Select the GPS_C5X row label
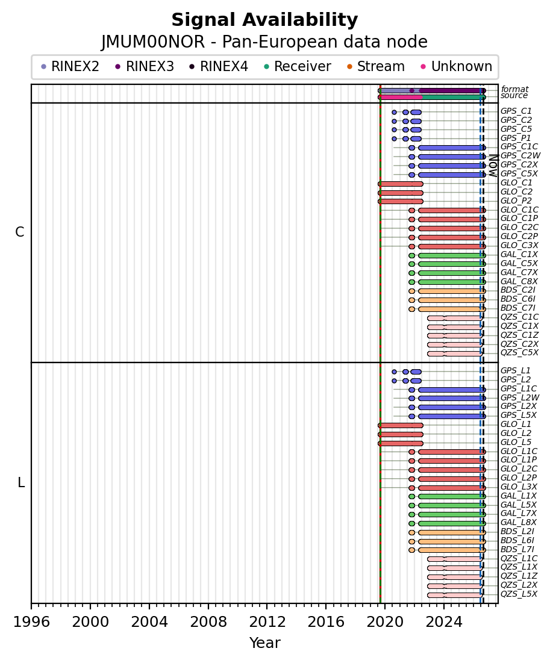553x663 pixels. tap(519, 174)
